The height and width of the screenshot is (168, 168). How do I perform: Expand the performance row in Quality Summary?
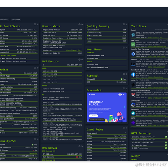(x=106, y=30)
